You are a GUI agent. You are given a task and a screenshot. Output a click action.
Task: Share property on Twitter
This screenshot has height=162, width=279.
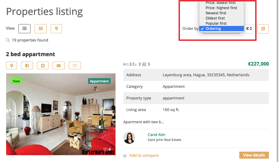pos(43,65)
